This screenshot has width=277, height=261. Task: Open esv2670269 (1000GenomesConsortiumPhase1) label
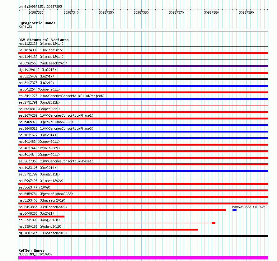point(56,115)
